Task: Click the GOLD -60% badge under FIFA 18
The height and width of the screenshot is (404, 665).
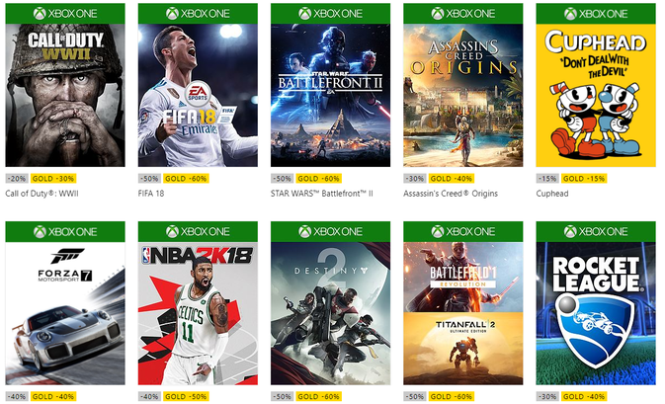Action: coord(186,179)
